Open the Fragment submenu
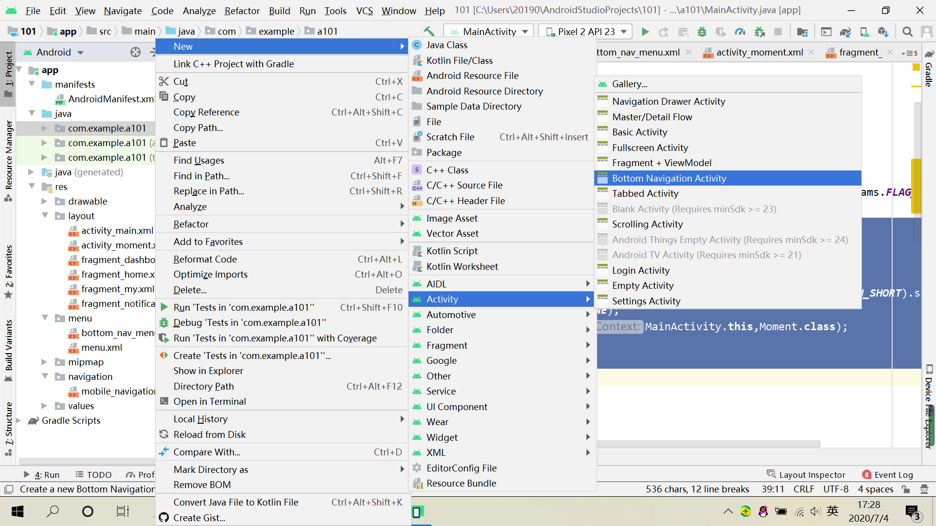This screenshot has width=936, height=526. tap(502, 345)
